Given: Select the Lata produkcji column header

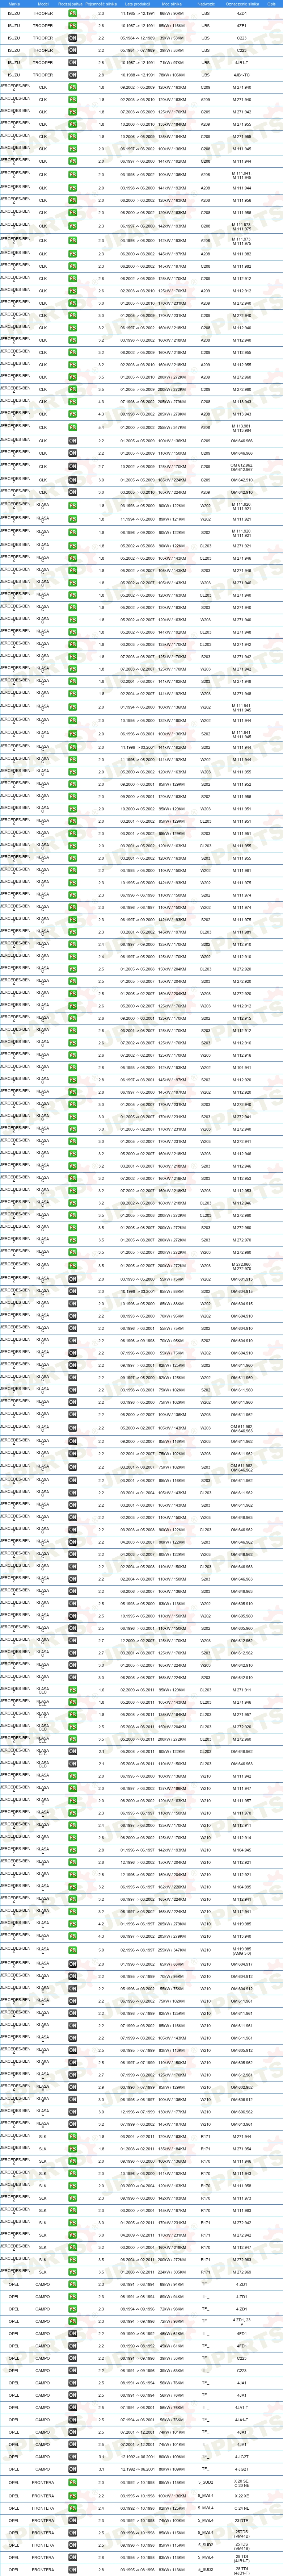Looking at the screenshot, I should 137,4.
